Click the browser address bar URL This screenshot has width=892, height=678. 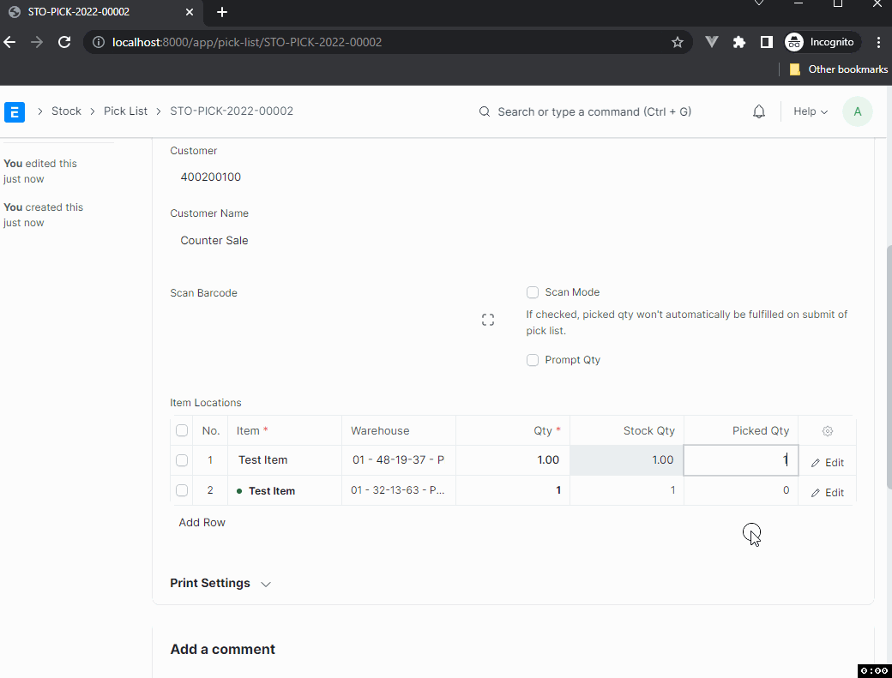tap(247, 42)
